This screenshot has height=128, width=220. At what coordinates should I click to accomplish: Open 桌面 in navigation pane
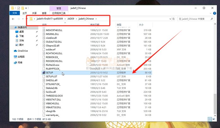[21, 32]
